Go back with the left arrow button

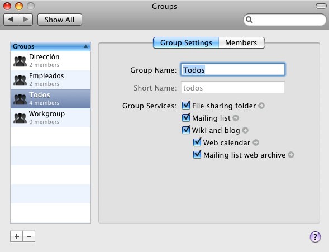coord(11,20)
